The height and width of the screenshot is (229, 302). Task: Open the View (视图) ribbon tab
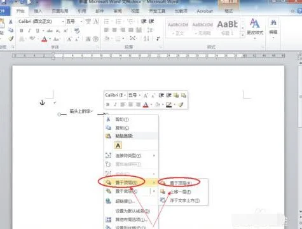point(135,11)
